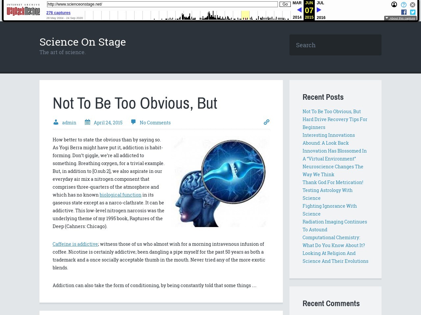Go to previous capture with left arrow
421x315 pixels.
299,10
